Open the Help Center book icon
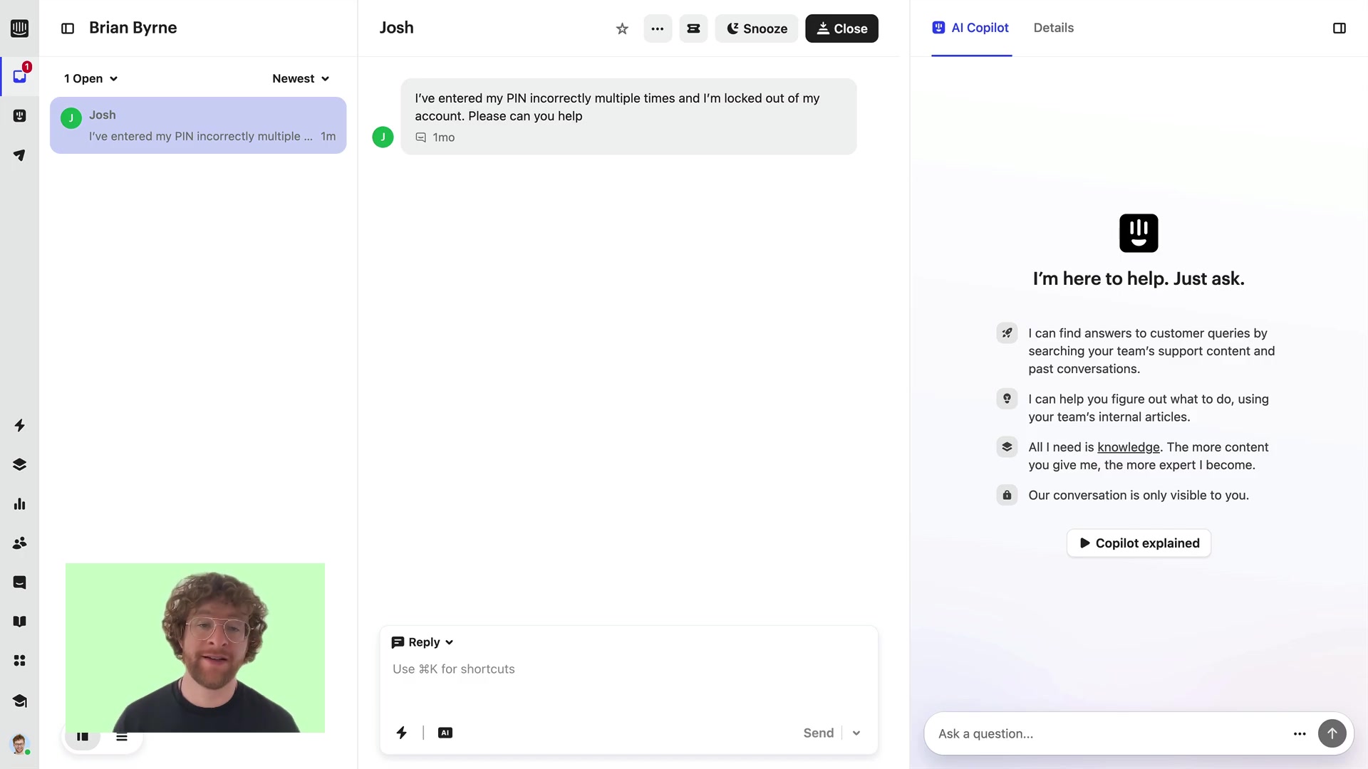This screenshot has height=769, width=1368. point(19,621)
